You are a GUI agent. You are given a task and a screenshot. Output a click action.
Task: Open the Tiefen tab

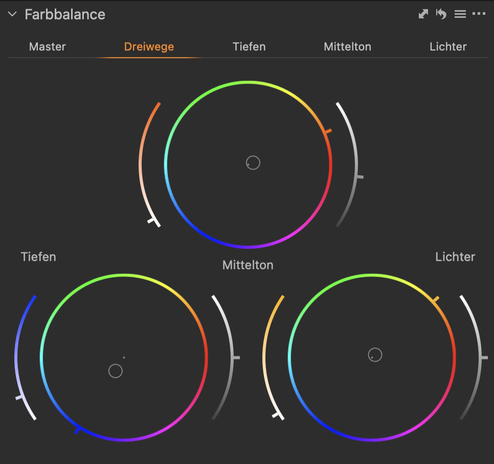coord(249,47)
